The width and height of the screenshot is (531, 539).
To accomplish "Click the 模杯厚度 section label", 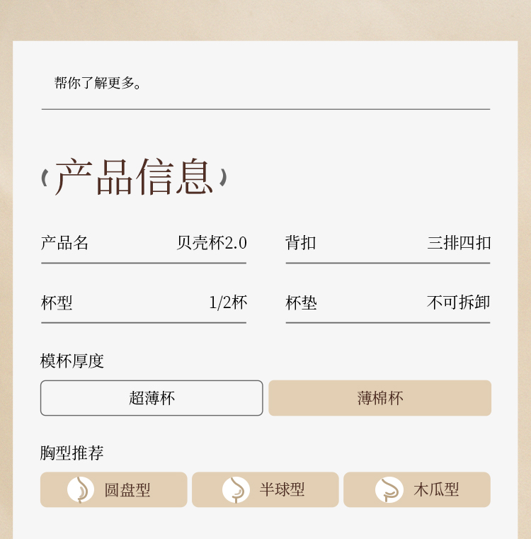I will 72,361.
